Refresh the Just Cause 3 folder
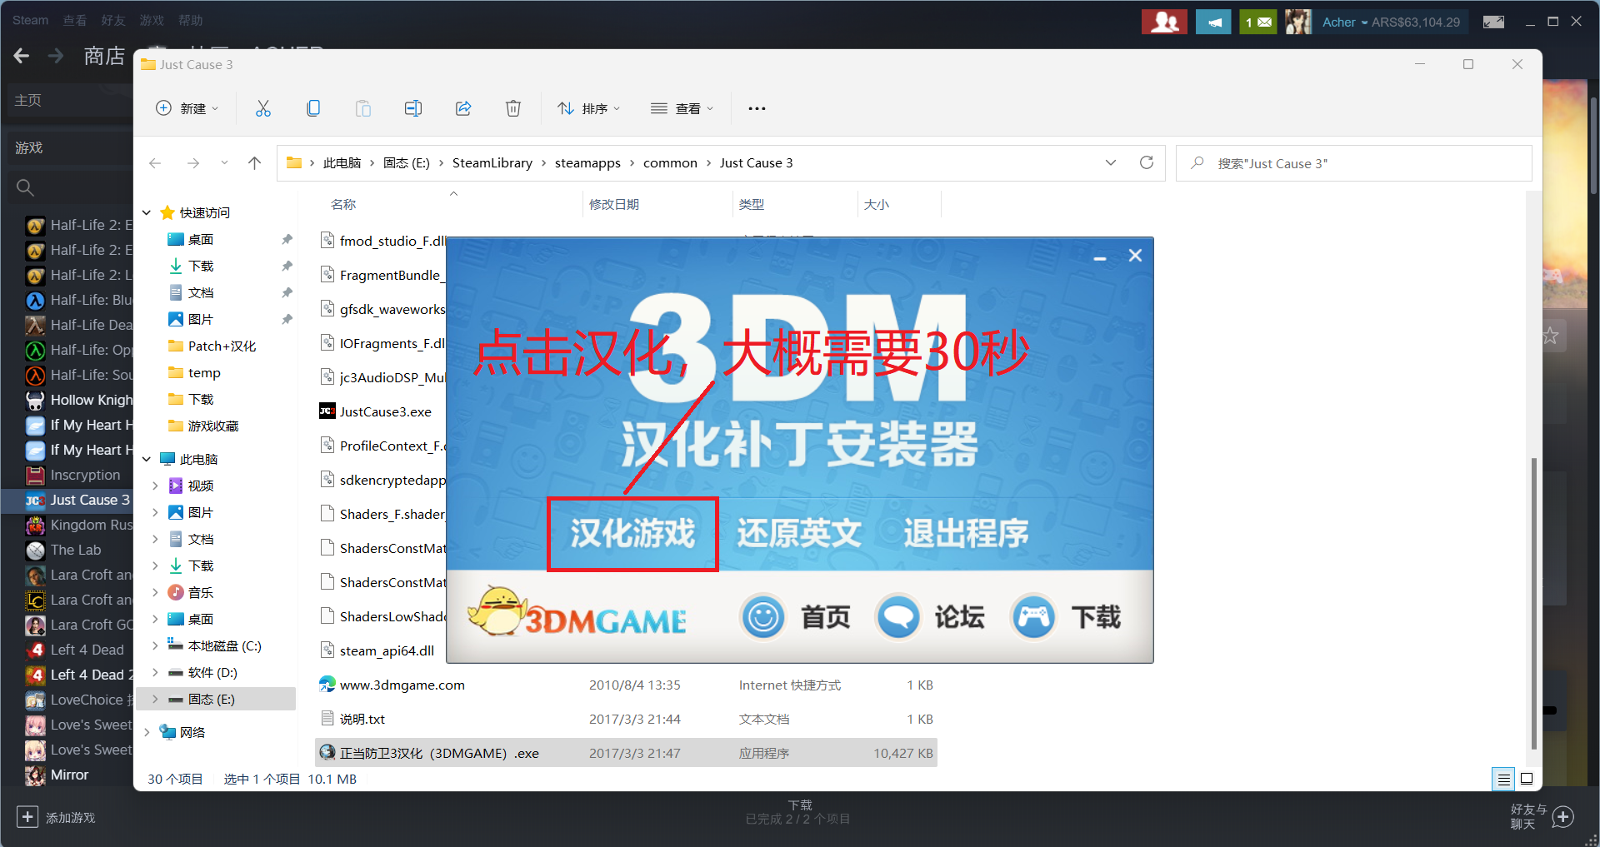1600x847 pixels. pos(1147,162)
